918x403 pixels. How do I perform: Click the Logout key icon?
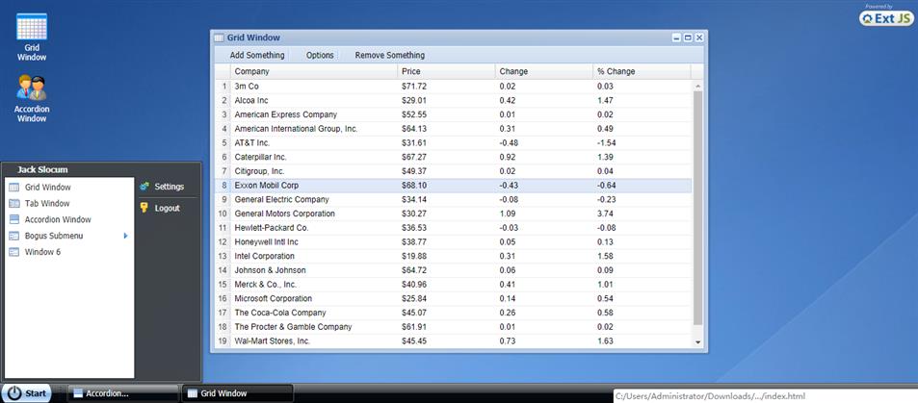click(144, 208)
